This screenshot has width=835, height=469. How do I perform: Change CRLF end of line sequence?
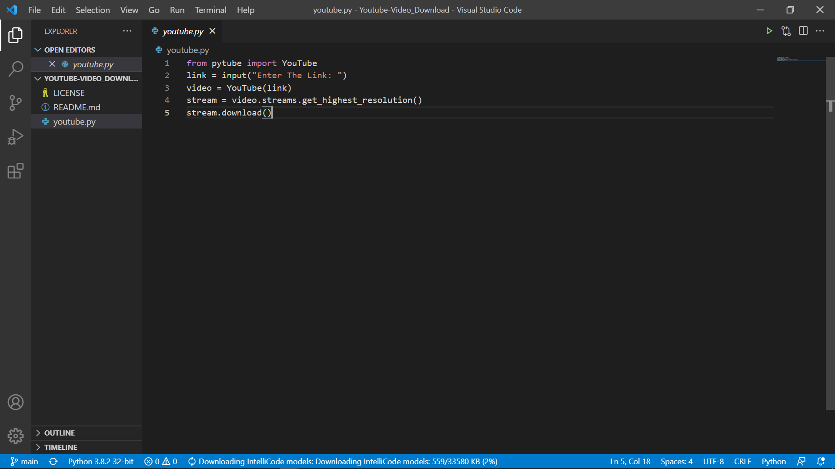click(743, 461)
